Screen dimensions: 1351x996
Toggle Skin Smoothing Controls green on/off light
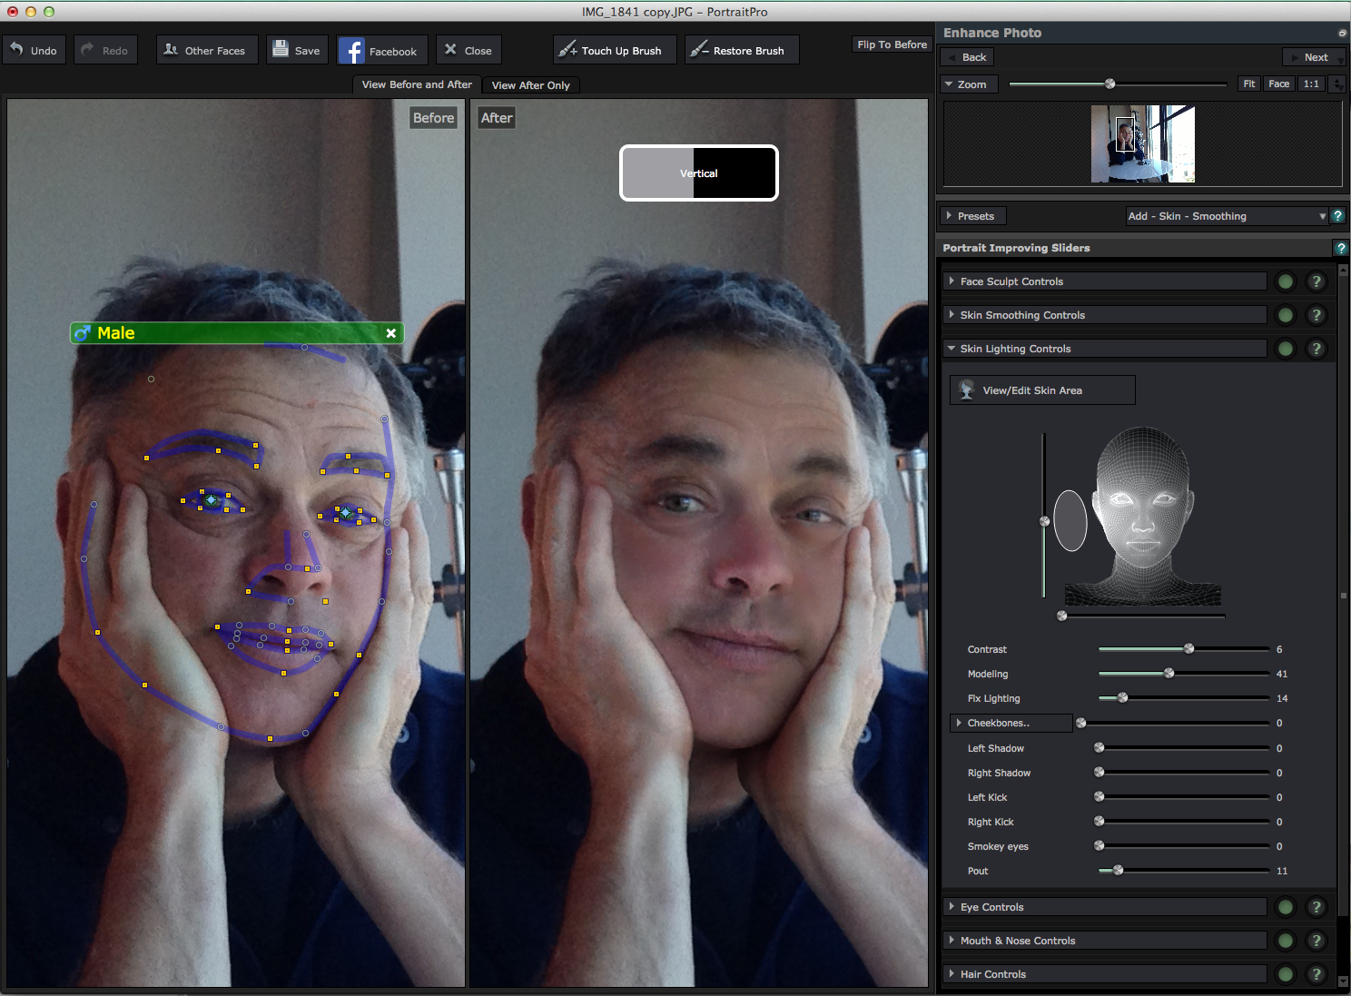point(1286,315)
